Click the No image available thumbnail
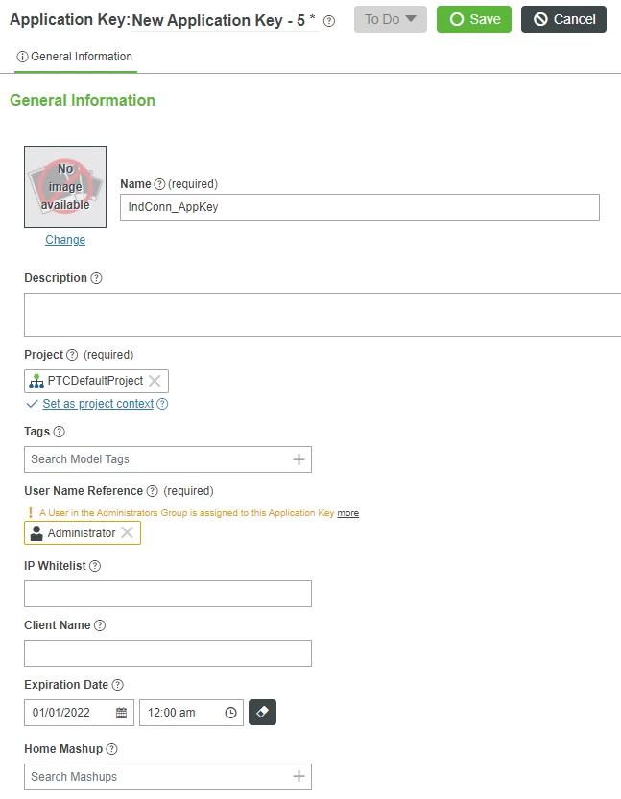 tap(64, 184)
